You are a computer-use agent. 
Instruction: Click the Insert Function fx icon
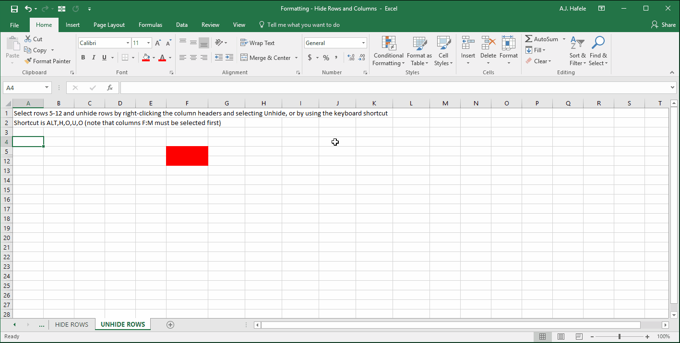pos(110,88)
